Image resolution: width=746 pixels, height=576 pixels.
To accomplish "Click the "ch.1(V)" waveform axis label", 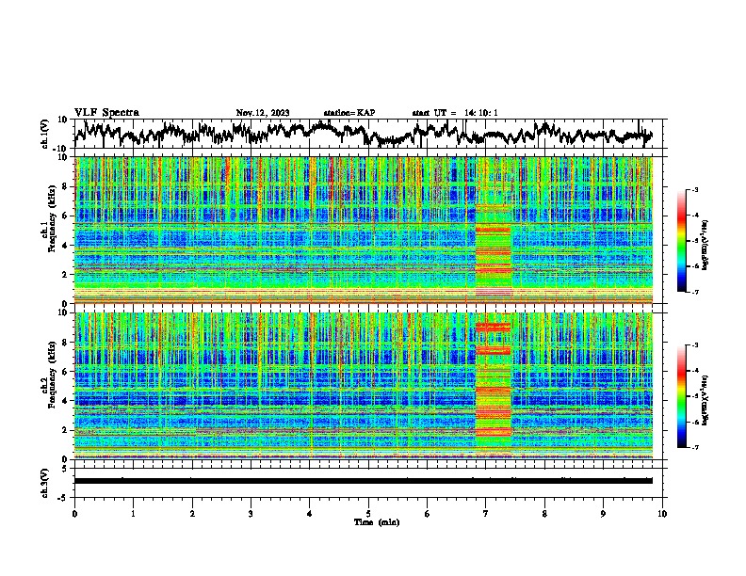I will click(45, 134).
